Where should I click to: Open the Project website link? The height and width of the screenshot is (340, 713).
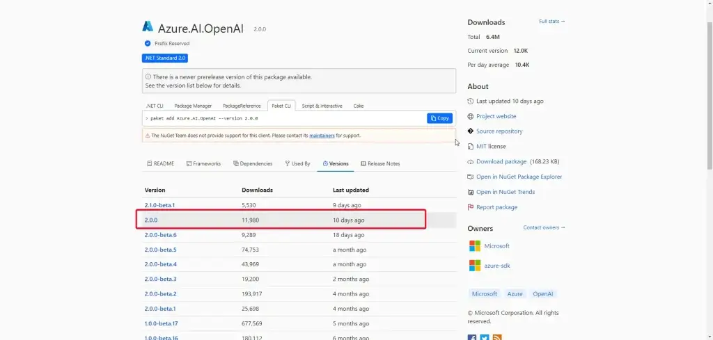(x=496, y=116)
